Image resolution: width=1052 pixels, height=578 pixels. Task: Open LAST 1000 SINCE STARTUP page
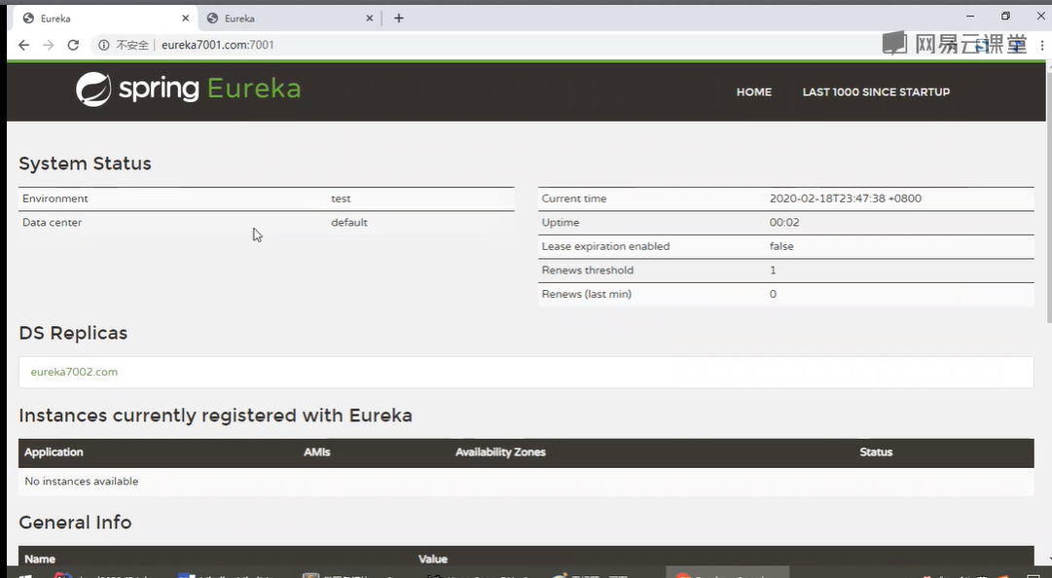[876, 91]
